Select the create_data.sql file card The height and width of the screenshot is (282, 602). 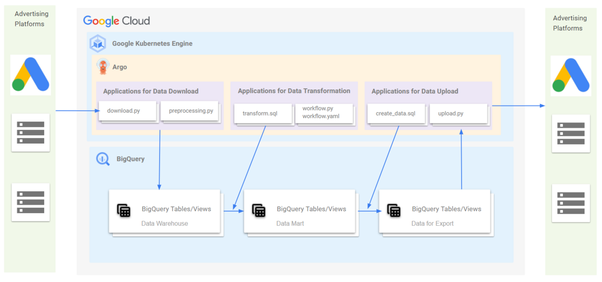(397, 113)
